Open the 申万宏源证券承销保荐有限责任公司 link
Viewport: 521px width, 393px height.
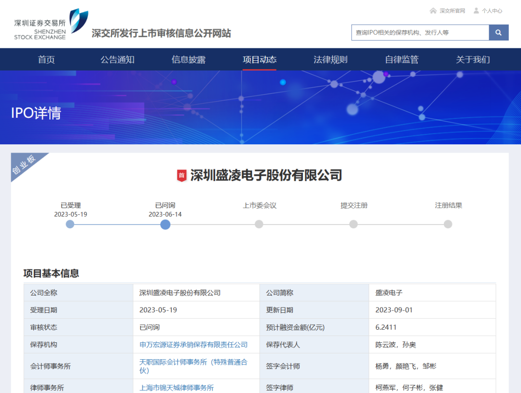tap(193, 345)
